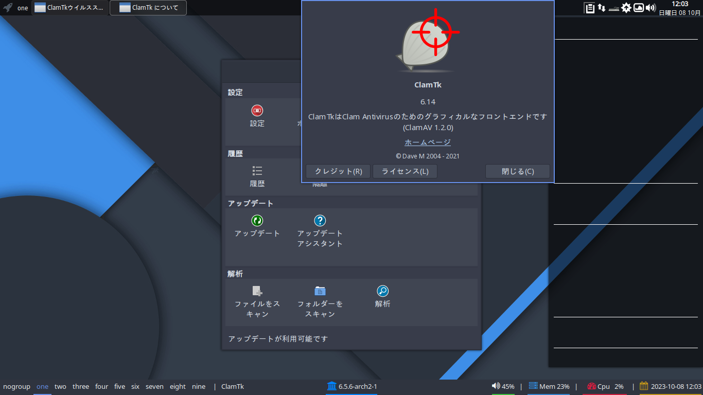Click the Scan a folder (フォルダーをスキャン) icon
703x395 pixels.
tap(320, 291)
